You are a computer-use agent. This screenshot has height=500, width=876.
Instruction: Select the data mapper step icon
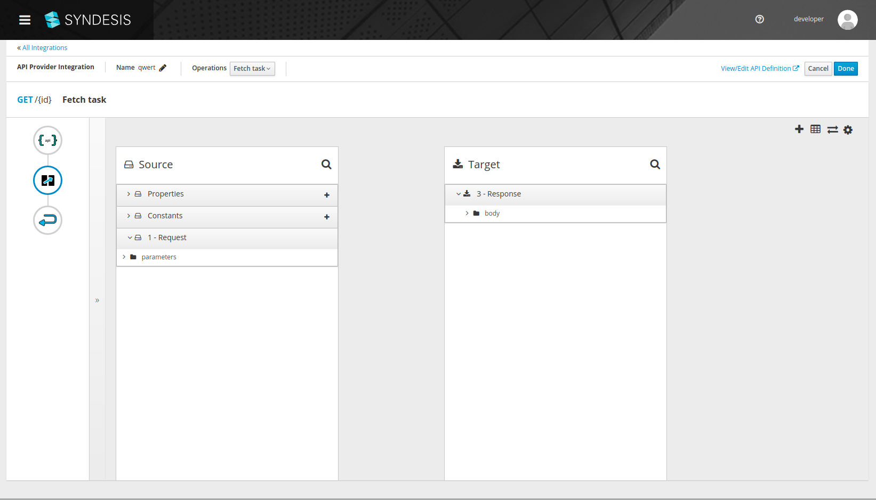coord(48,181)
